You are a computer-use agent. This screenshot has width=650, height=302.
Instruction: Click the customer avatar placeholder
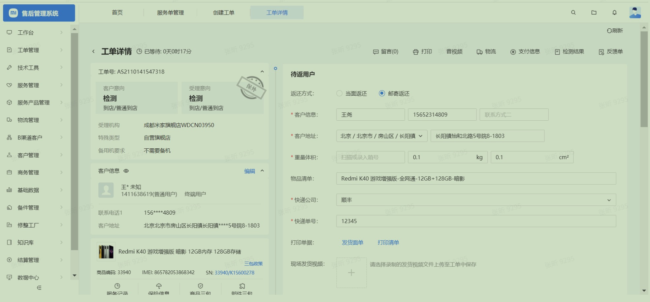coord(106,190)
